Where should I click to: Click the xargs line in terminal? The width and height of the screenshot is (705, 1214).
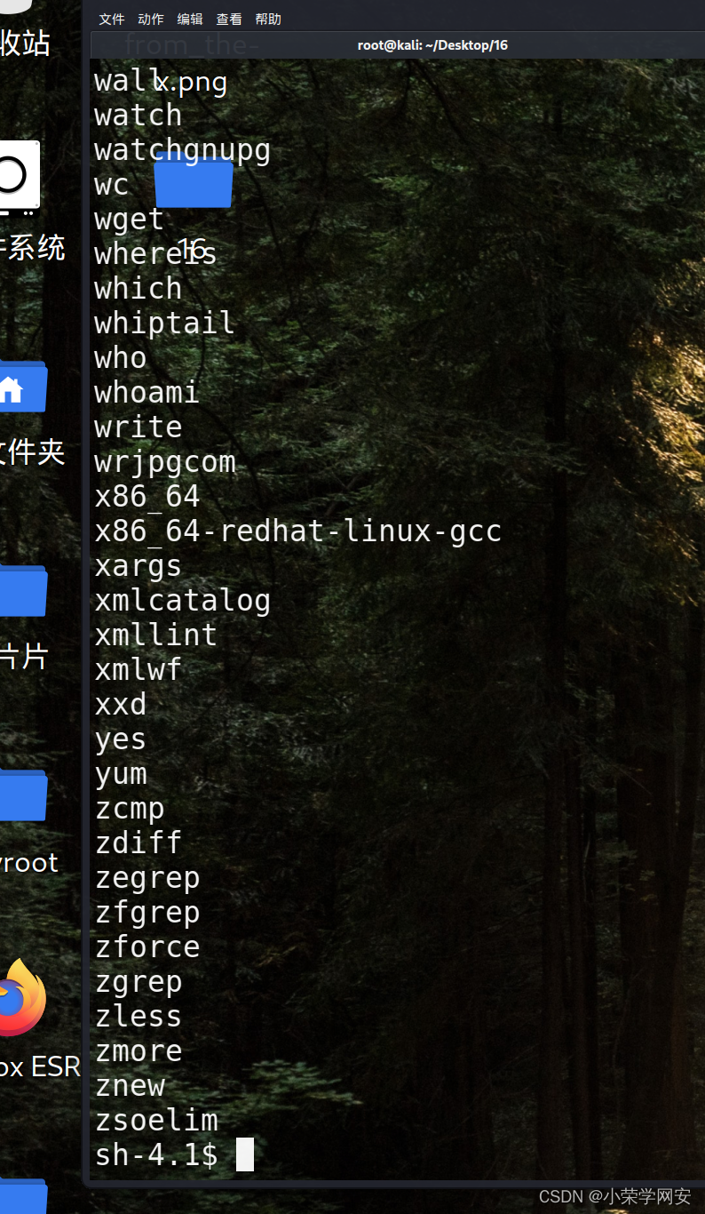(x=138, y=566)
